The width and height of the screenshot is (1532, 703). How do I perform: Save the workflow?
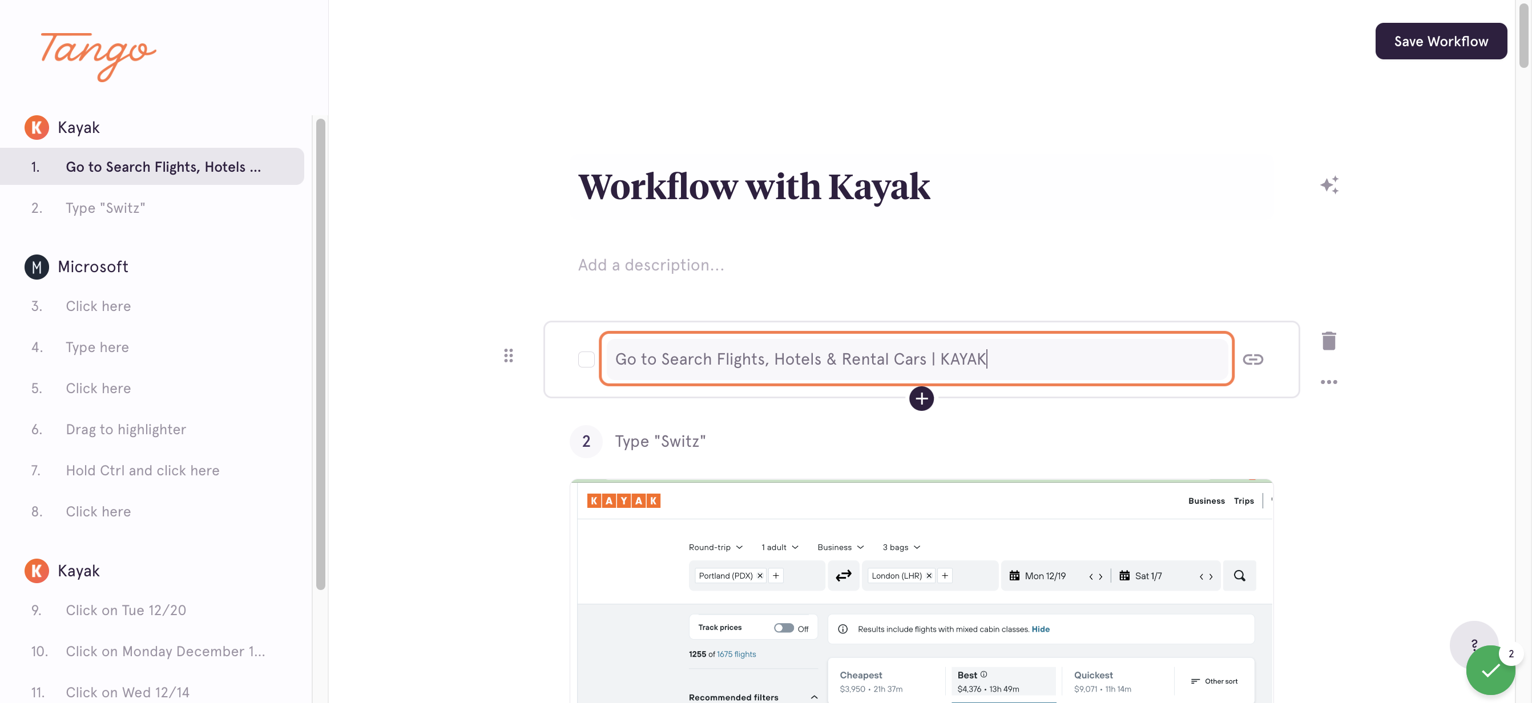1441,41
